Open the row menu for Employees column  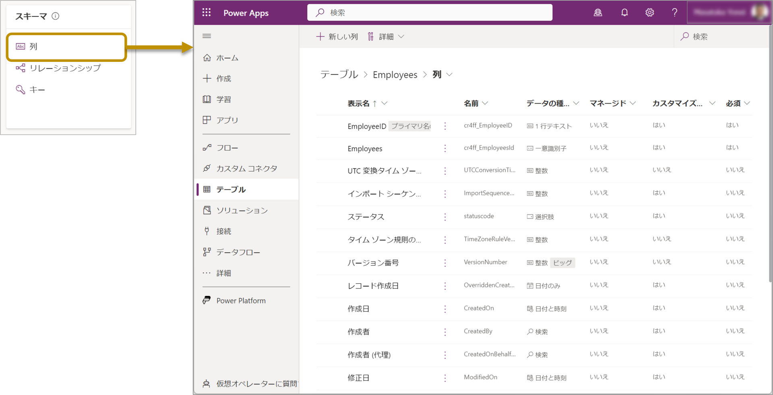tap(445, 149)
